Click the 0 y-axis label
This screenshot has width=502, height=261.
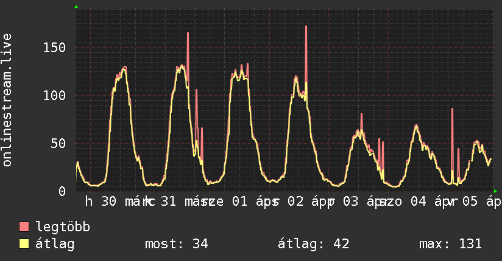62,191
